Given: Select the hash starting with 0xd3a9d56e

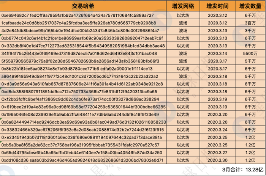Looking at the screenshot, I should click(x=82, y=84).
